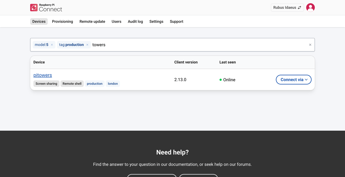Expand the Connect via dropdown
Viewport: 345px width, 177px height.
[294, 80]
